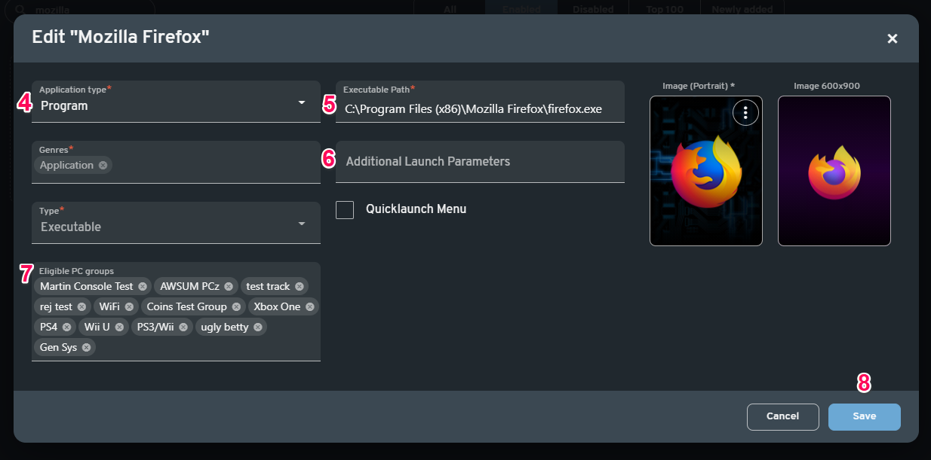Enable the Quicklaunch Menu checkbox

click(x=345, y=209)
